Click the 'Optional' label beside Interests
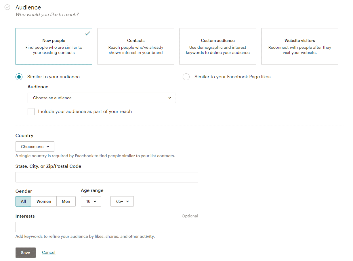353x261 pixels. (190, 216)
